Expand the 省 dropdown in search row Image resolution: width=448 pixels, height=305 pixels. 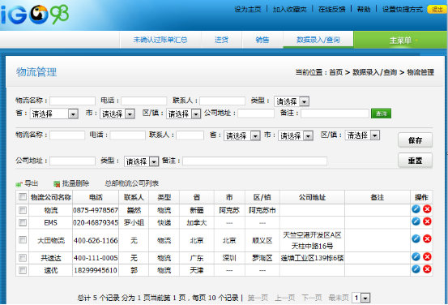tap(54, 114)
